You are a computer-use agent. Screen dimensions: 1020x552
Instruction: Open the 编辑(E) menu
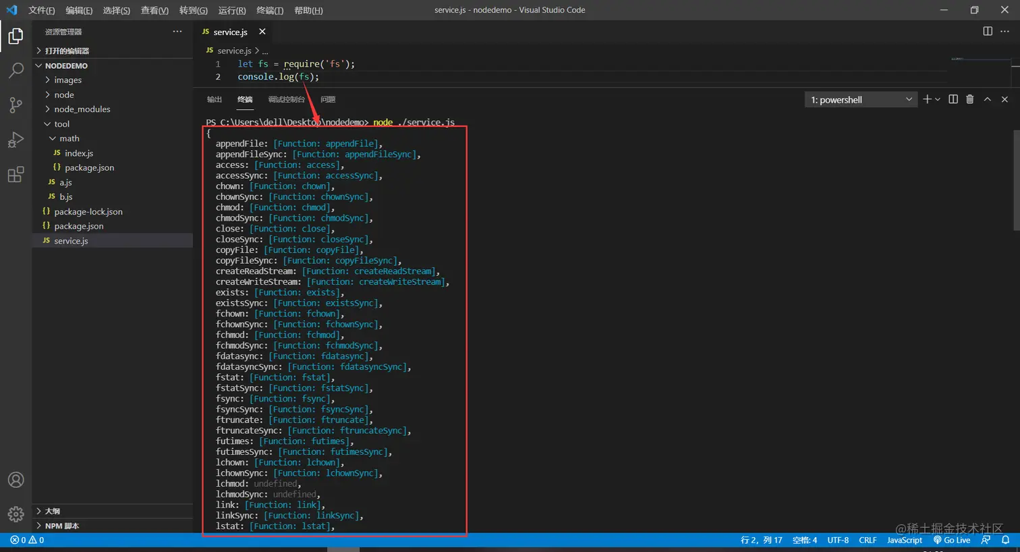[x=79, y=10]
